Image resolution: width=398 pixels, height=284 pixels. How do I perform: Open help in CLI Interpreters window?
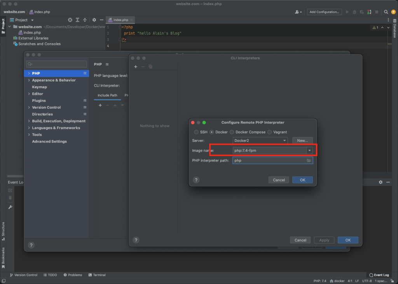point(136,240)
